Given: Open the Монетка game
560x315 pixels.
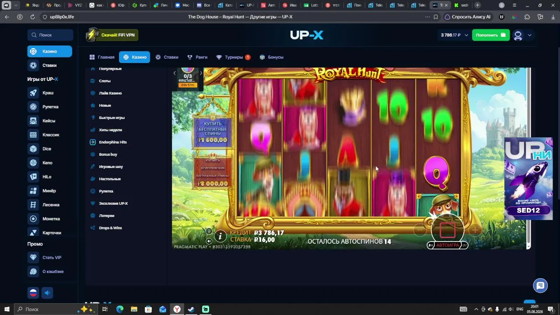Looking at the screenshot, I should (44, 219).
